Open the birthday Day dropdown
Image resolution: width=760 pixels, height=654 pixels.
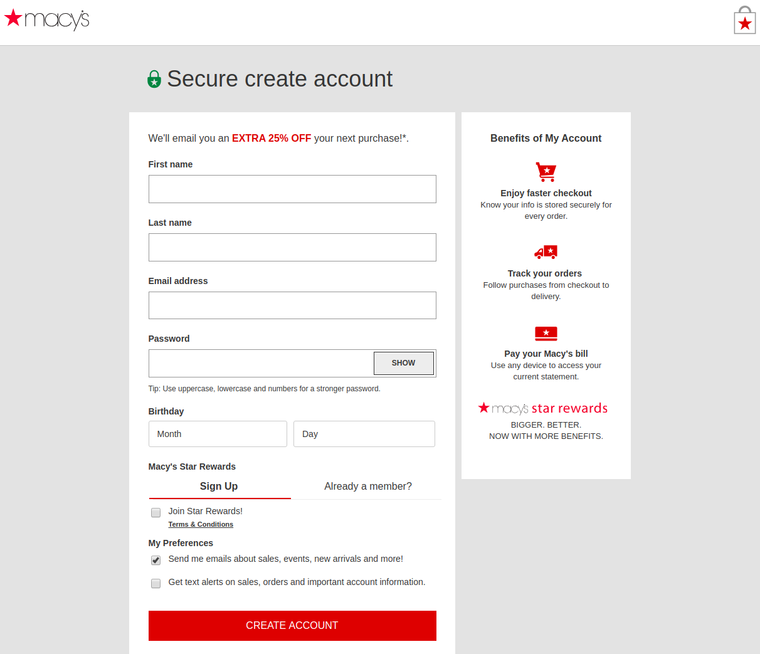tap(364, 434)
